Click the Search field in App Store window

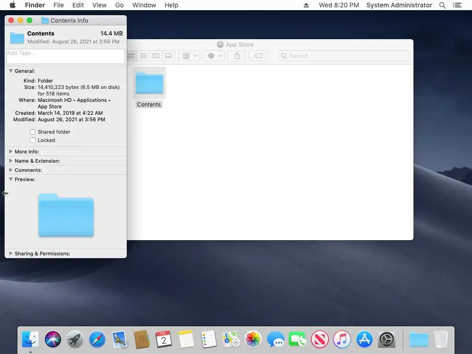tap(344, 56)
